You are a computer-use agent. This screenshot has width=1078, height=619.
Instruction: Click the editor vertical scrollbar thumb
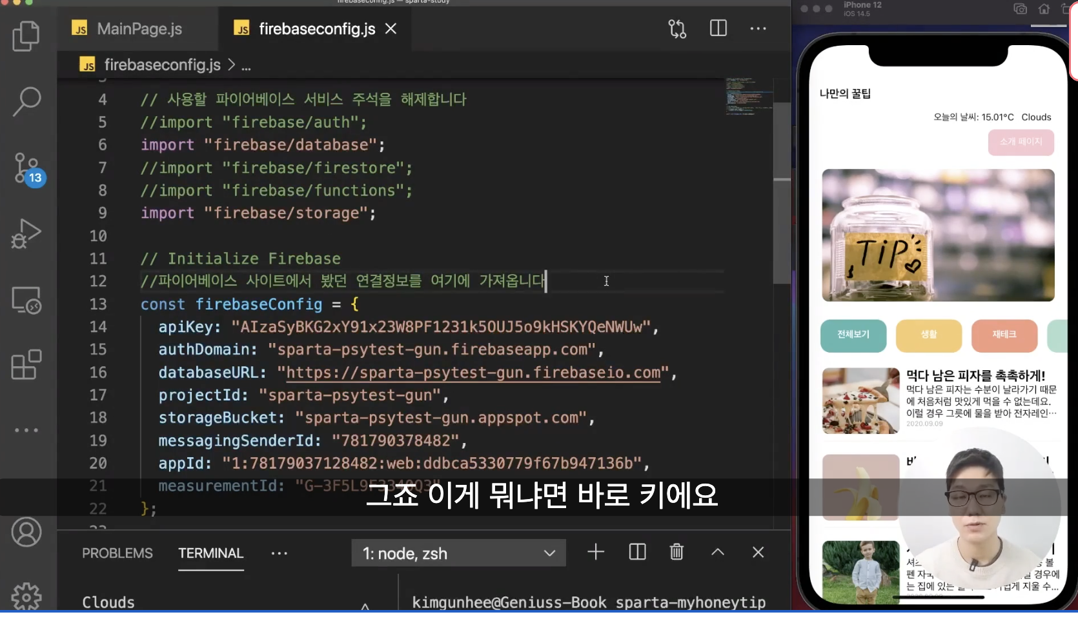click(x=782, y=193)
